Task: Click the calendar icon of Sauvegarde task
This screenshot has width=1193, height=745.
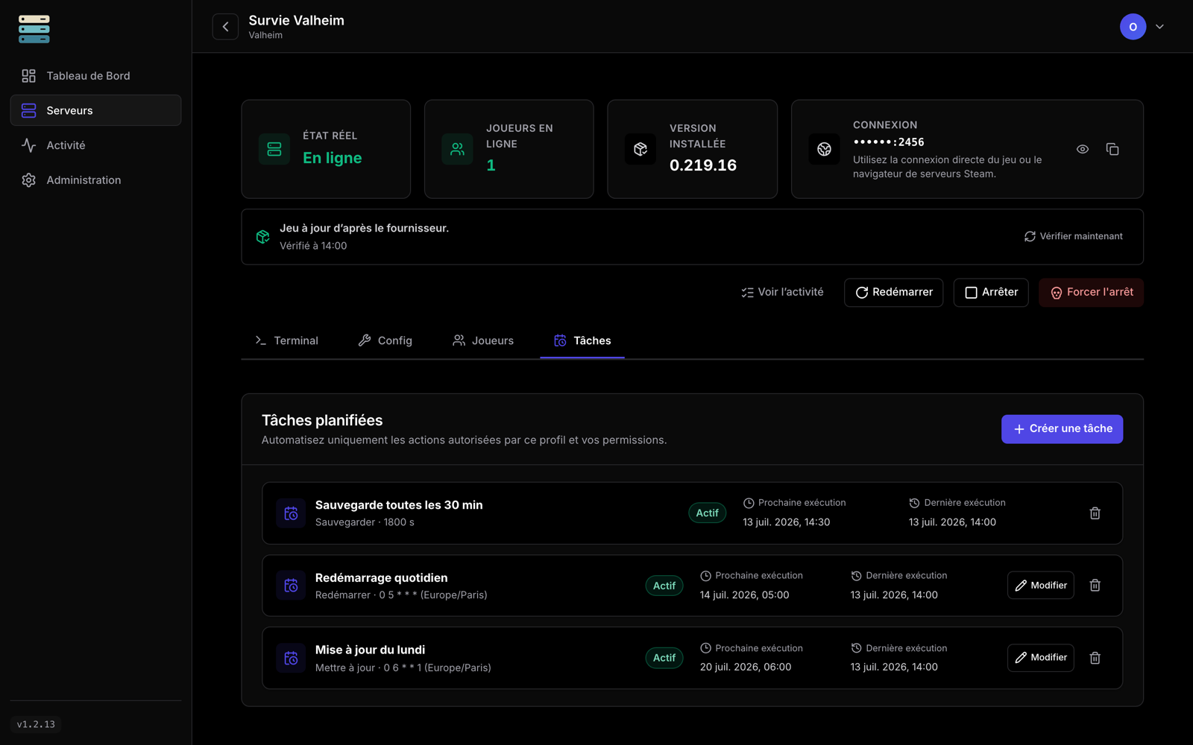Action: pyautogui.click(x=291, y=513)
